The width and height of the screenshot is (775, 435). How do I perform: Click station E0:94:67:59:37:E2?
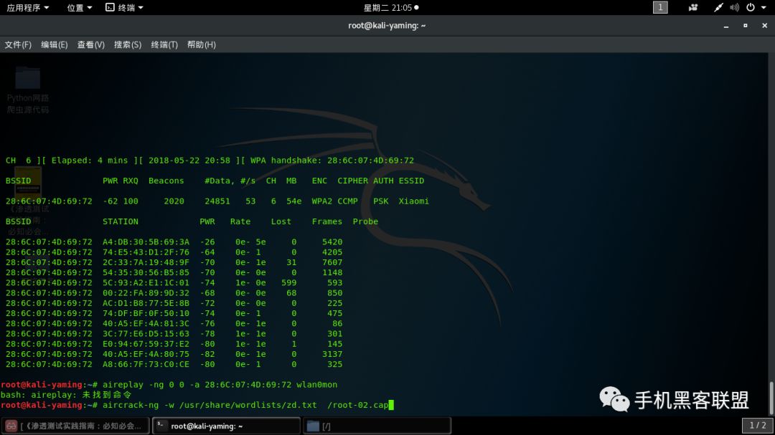(146, 344)
